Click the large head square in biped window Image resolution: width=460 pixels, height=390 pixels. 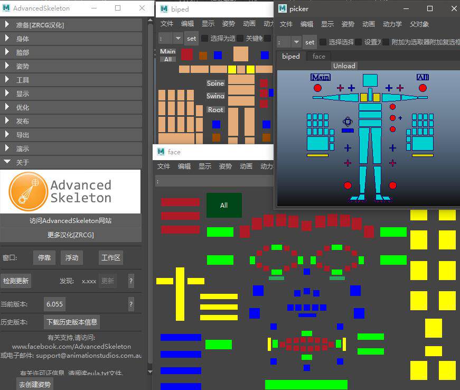pyautogui.click(x=240, y=54)
